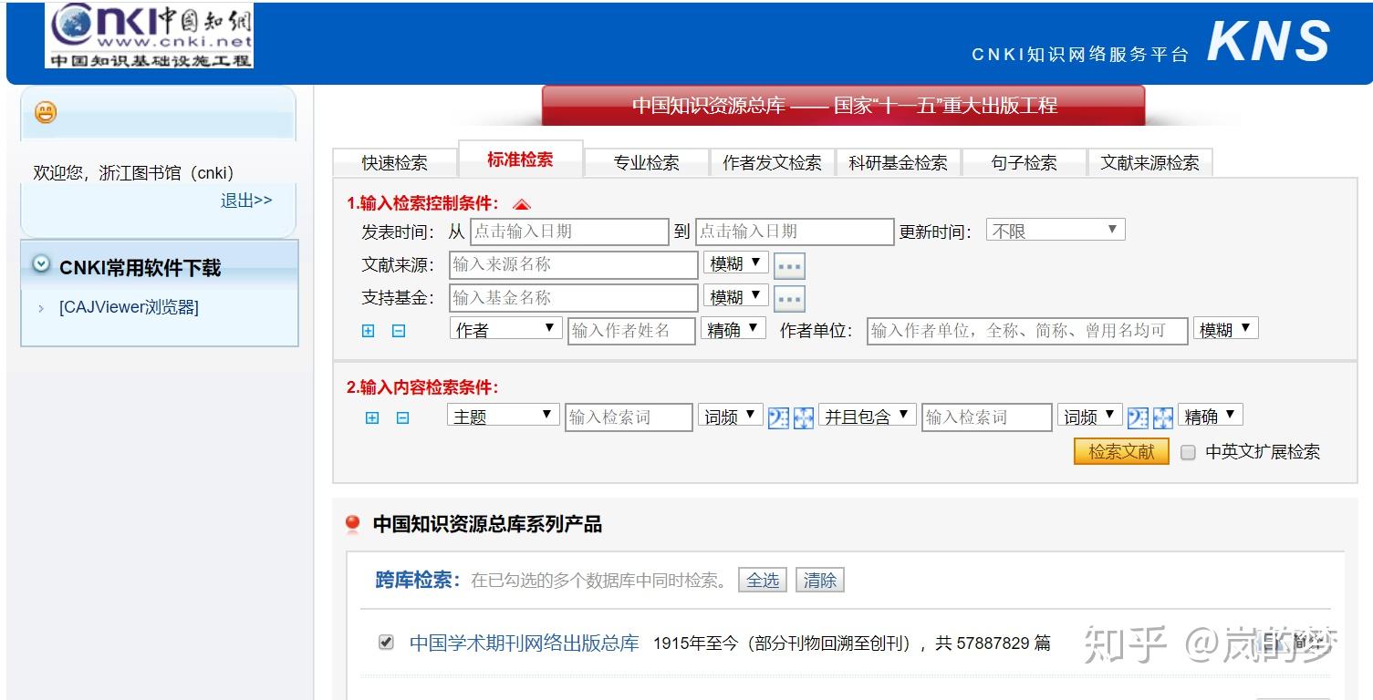Click 清除 button in 跨库检索

[819, 581]
